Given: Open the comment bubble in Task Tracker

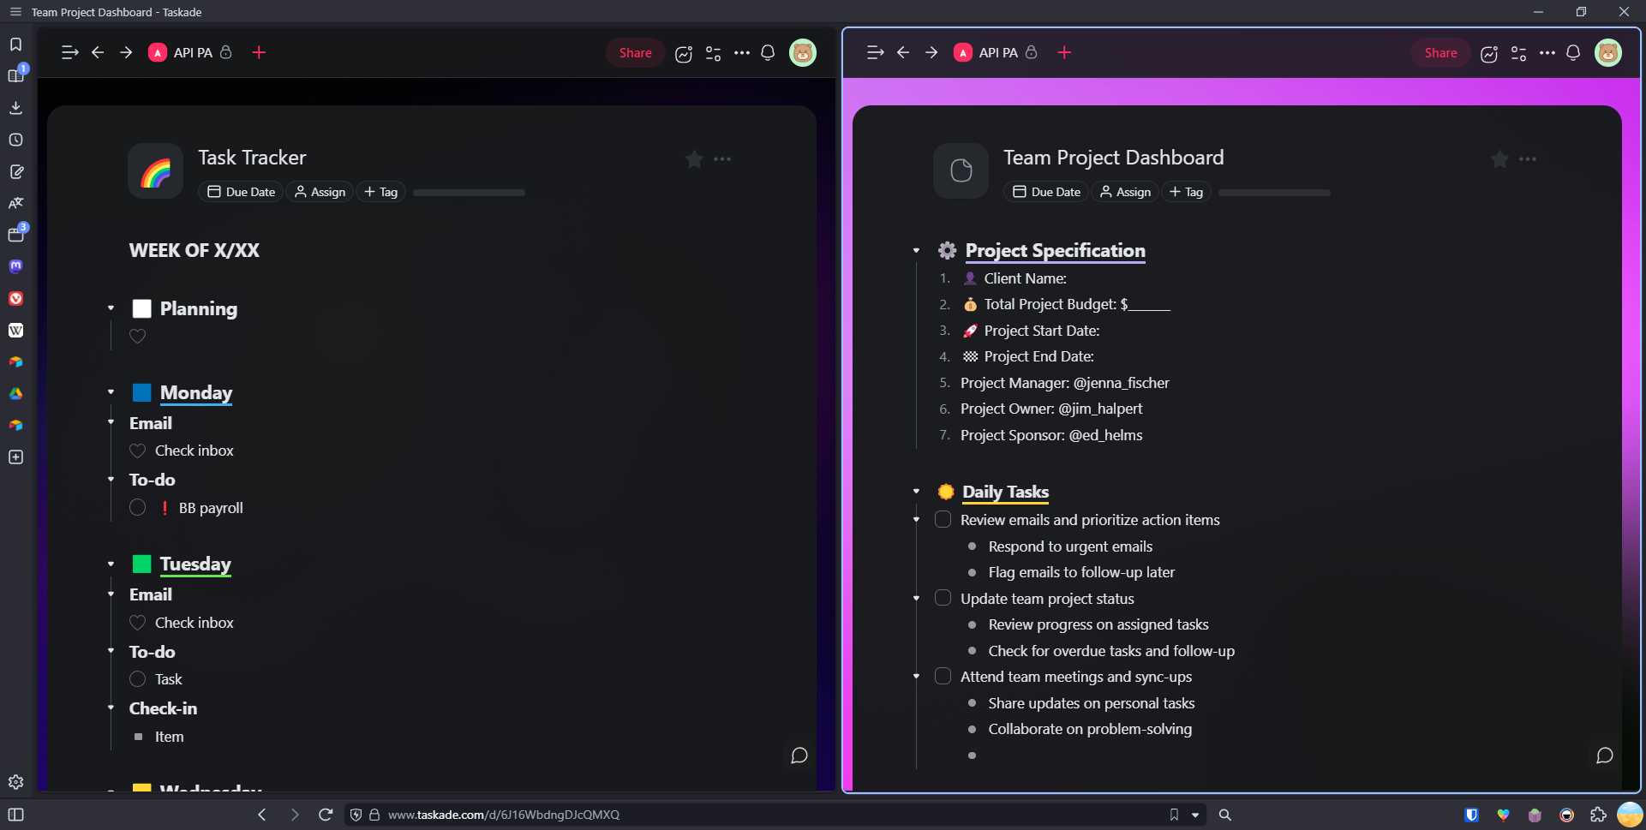Looking at the screenshot, I should (799, 755).
